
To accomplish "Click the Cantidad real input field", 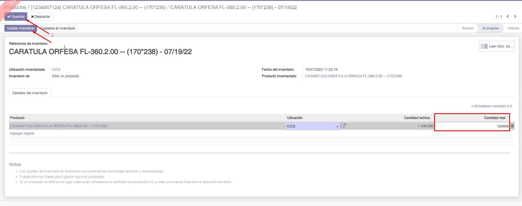I will click(472, 126).
